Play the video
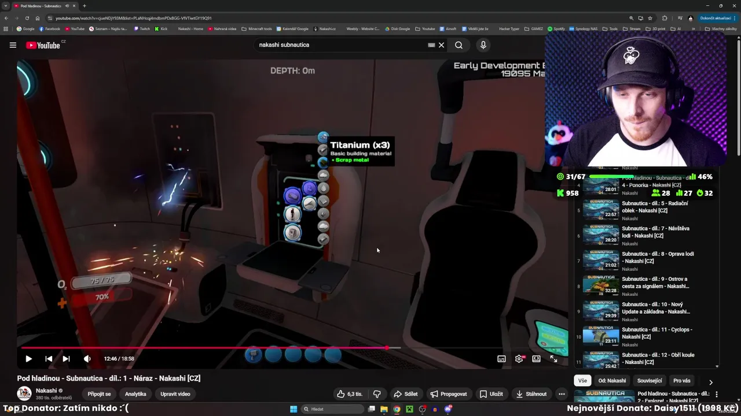Image resolution: width=741 pixels, height=416 pixels. [28, 359]
